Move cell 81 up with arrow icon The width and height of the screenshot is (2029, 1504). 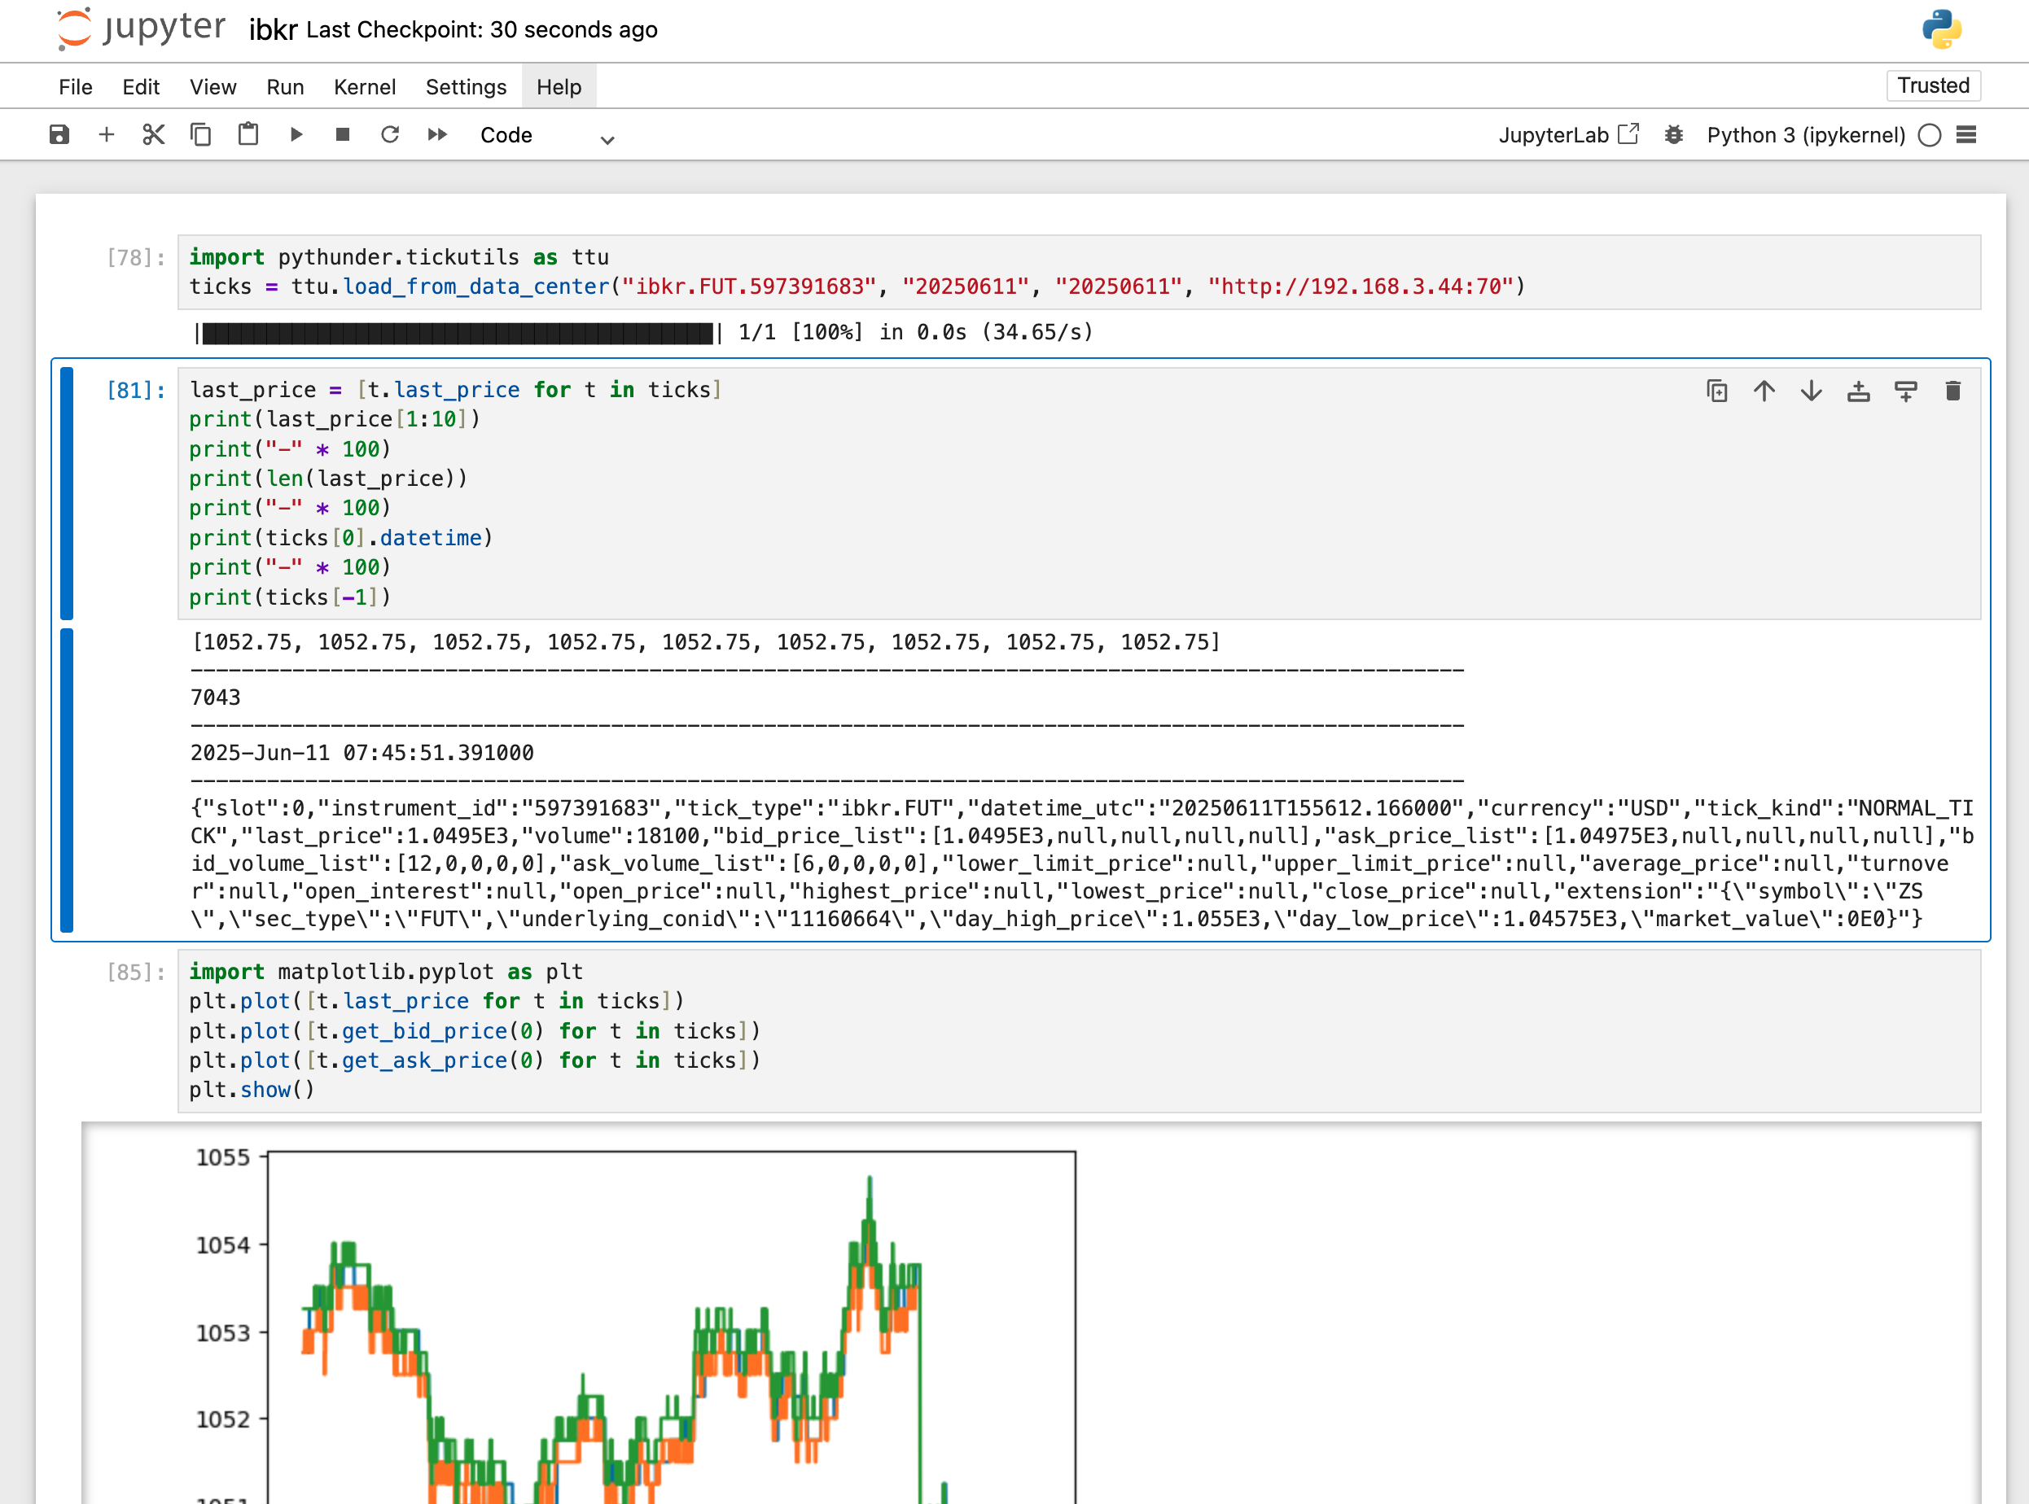[1764, 391]
